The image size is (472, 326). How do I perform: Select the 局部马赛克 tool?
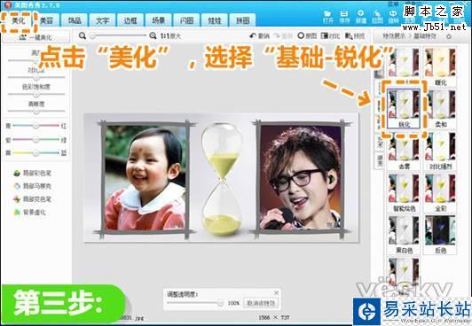click(x=33, y=186)
